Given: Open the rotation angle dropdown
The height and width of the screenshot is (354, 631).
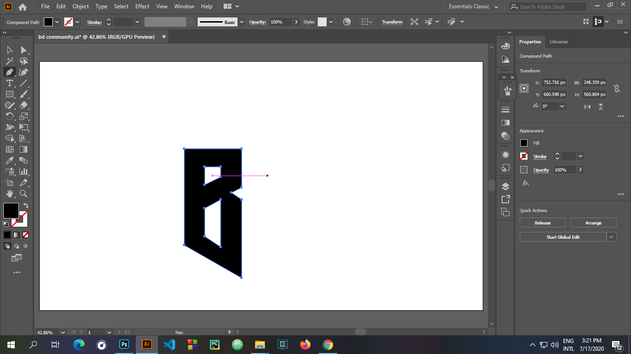Looking at the screenshot, I should [x=562, y=106].
